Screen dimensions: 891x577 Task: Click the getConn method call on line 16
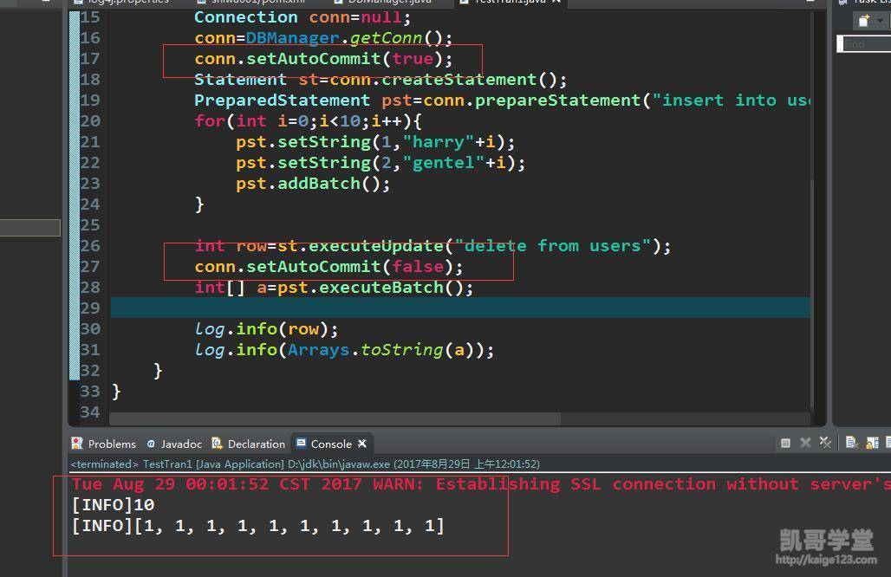click(x=386, y=38)
